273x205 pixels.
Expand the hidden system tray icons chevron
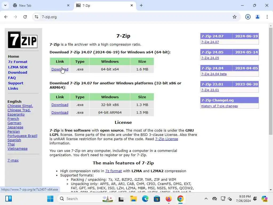(x=206, y=199)
